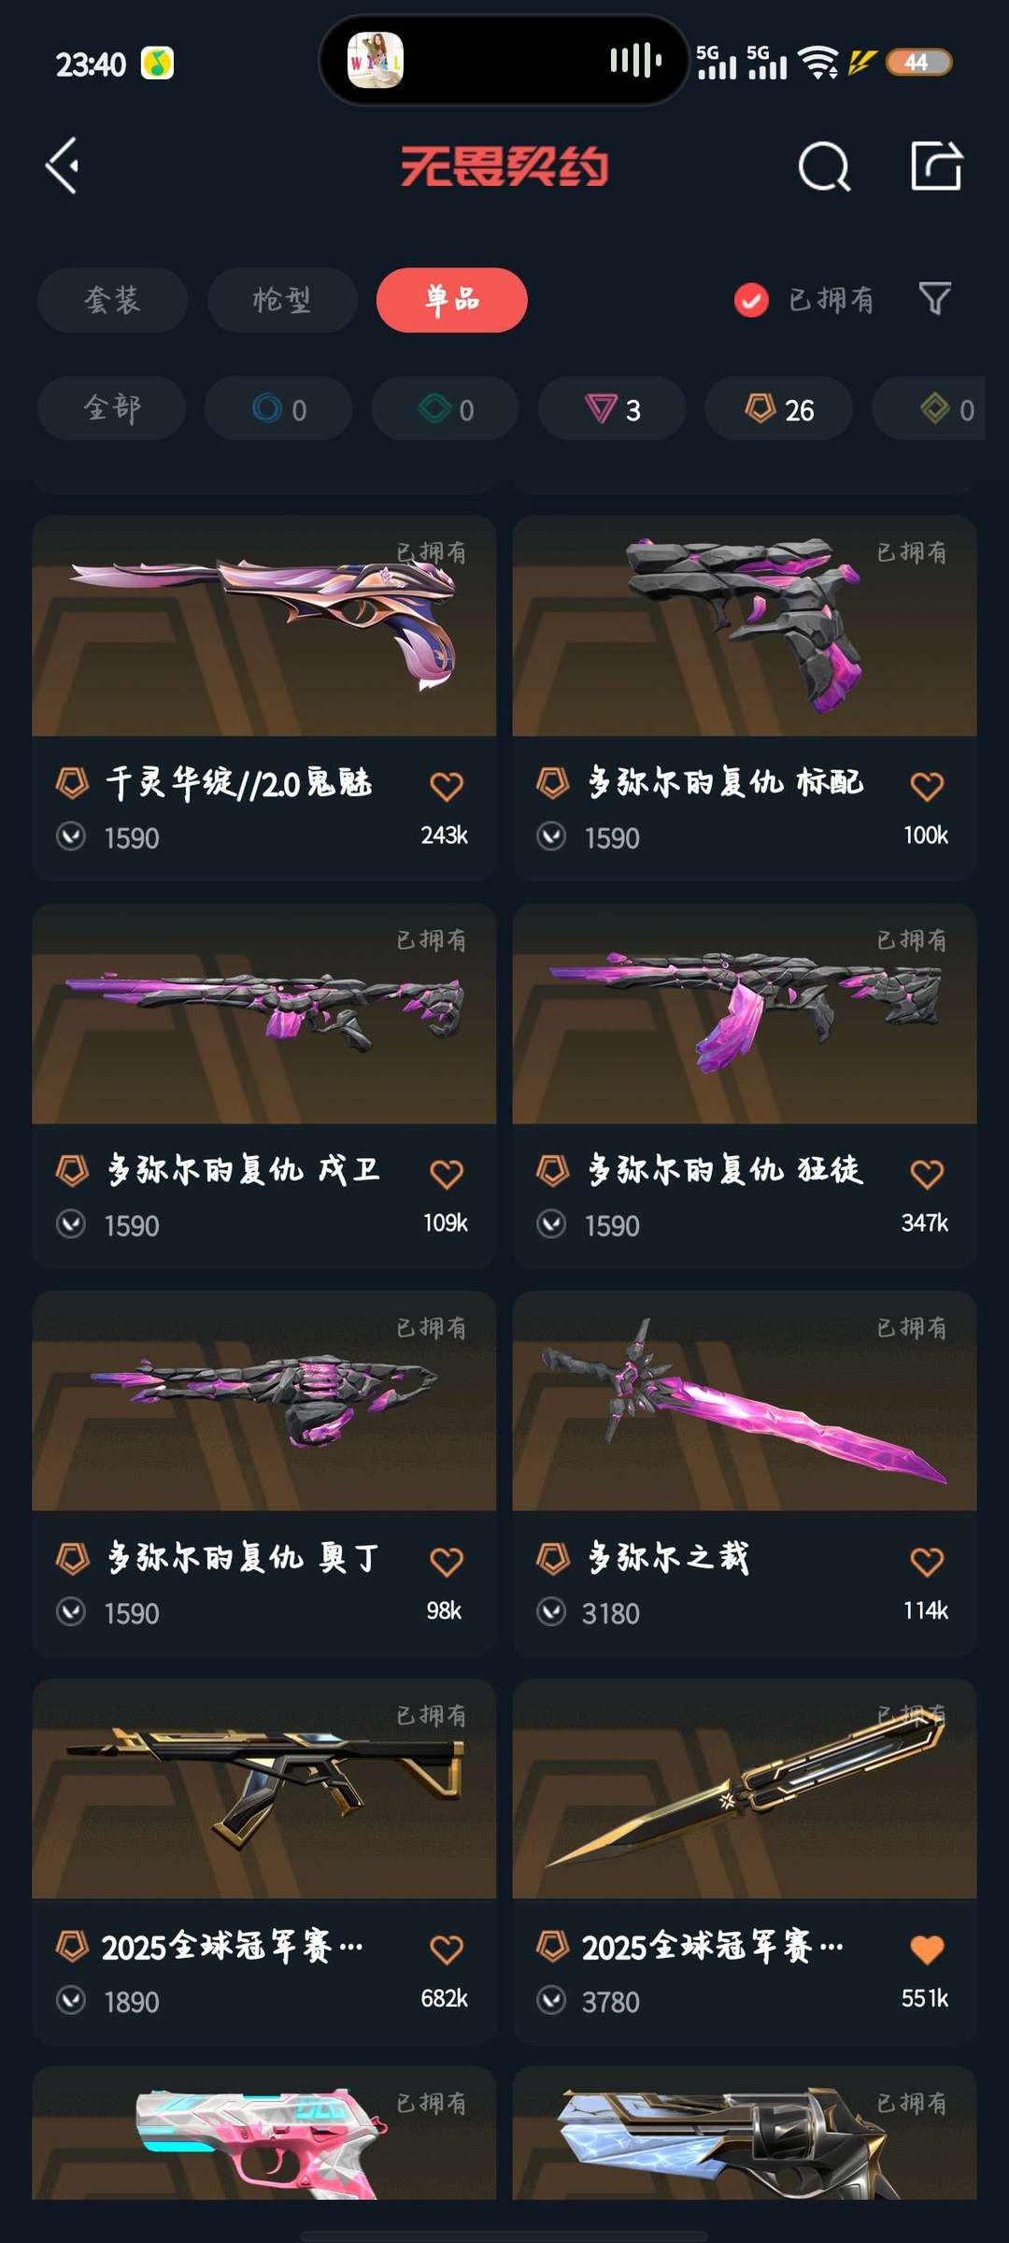Viewport: 1009px width, 2243px height.
Task: Filter by blue circle tier icon
Action: click(278, 408)
